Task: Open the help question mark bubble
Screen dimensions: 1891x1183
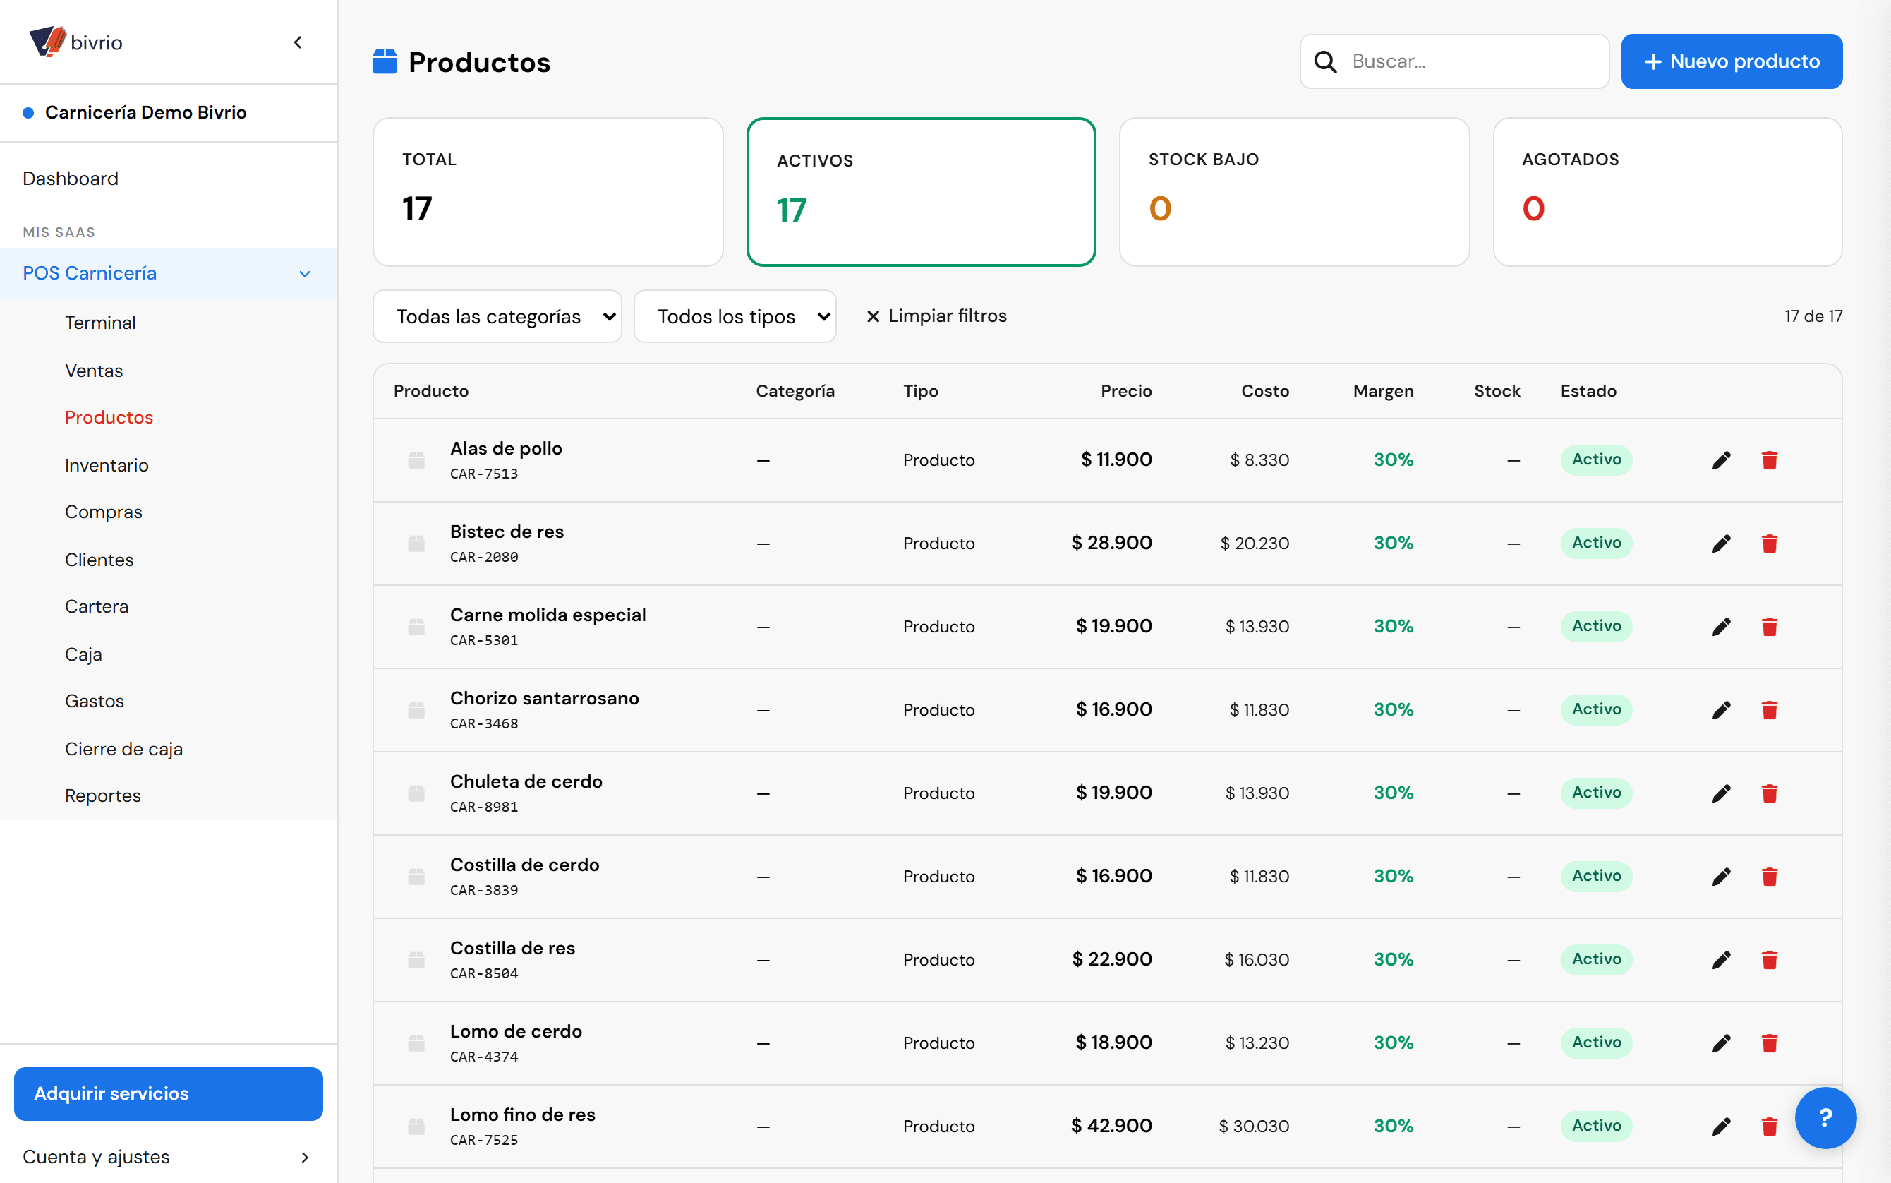Action: (x=1825, y=1117)
